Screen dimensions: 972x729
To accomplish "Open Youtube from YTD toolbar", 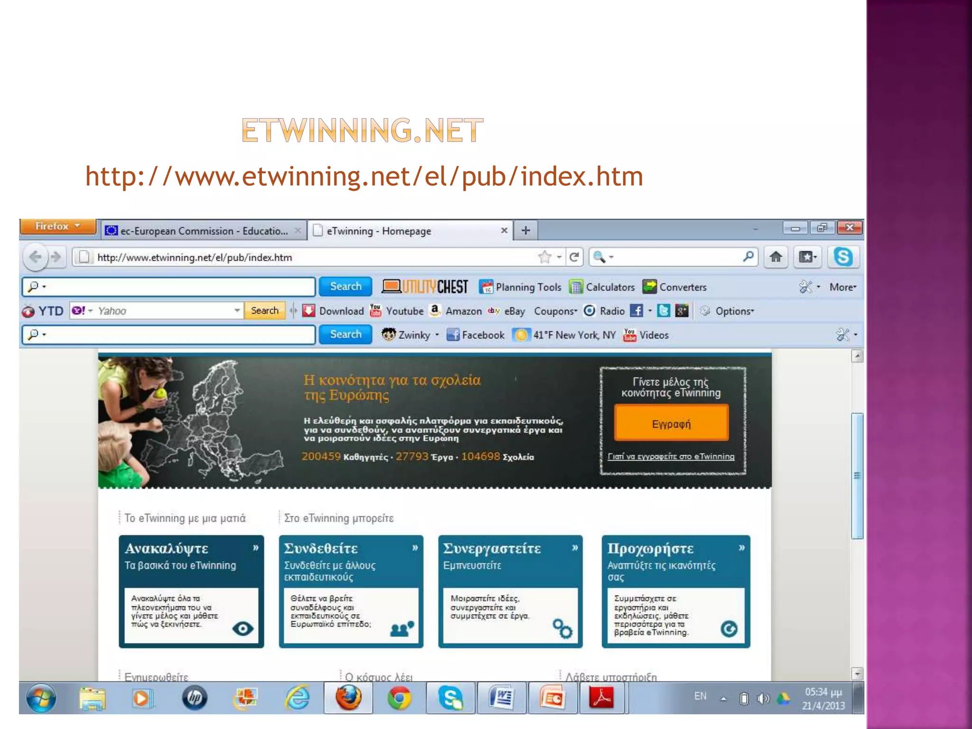I will tap(397, 311).
